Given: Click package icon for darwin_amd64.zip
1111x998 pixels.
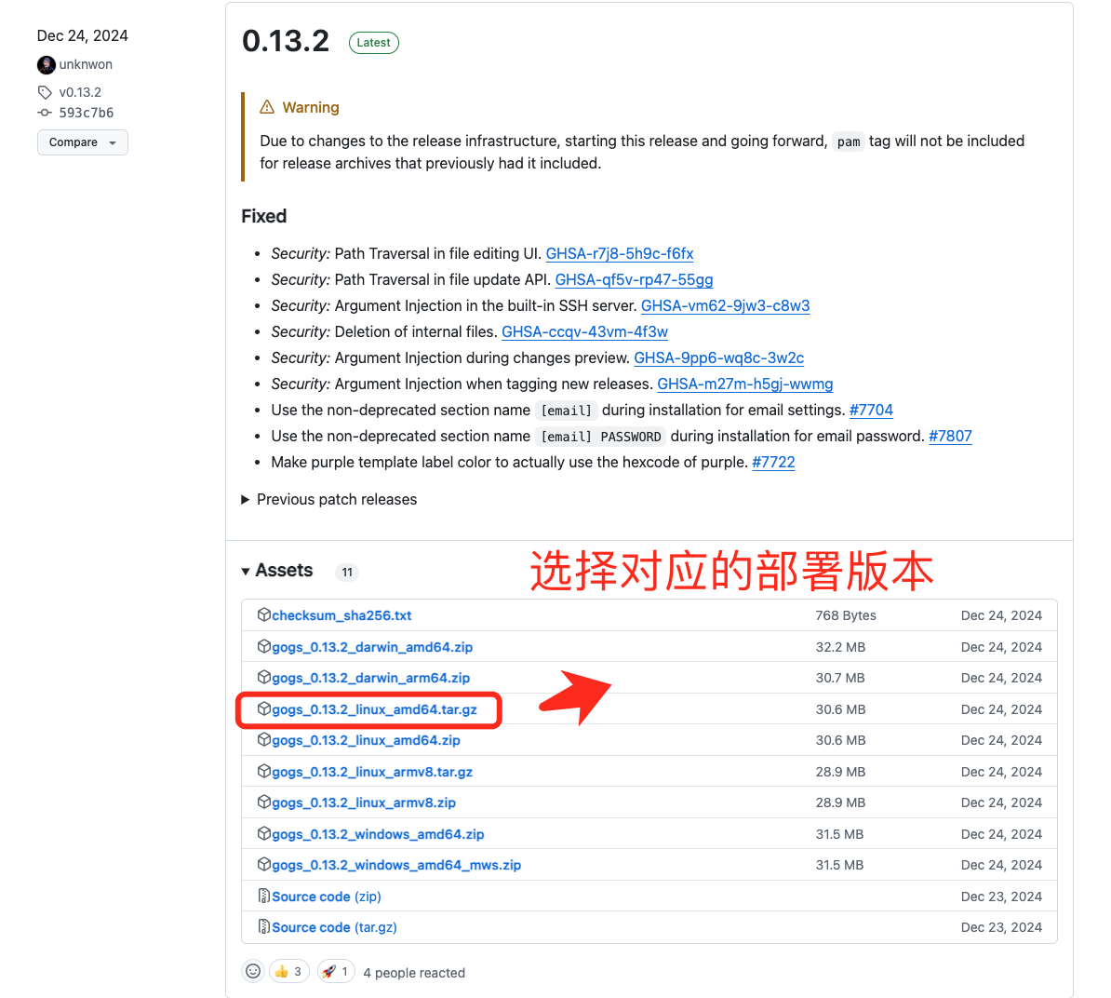Looking at the screenshot, I should pos(263,646).
